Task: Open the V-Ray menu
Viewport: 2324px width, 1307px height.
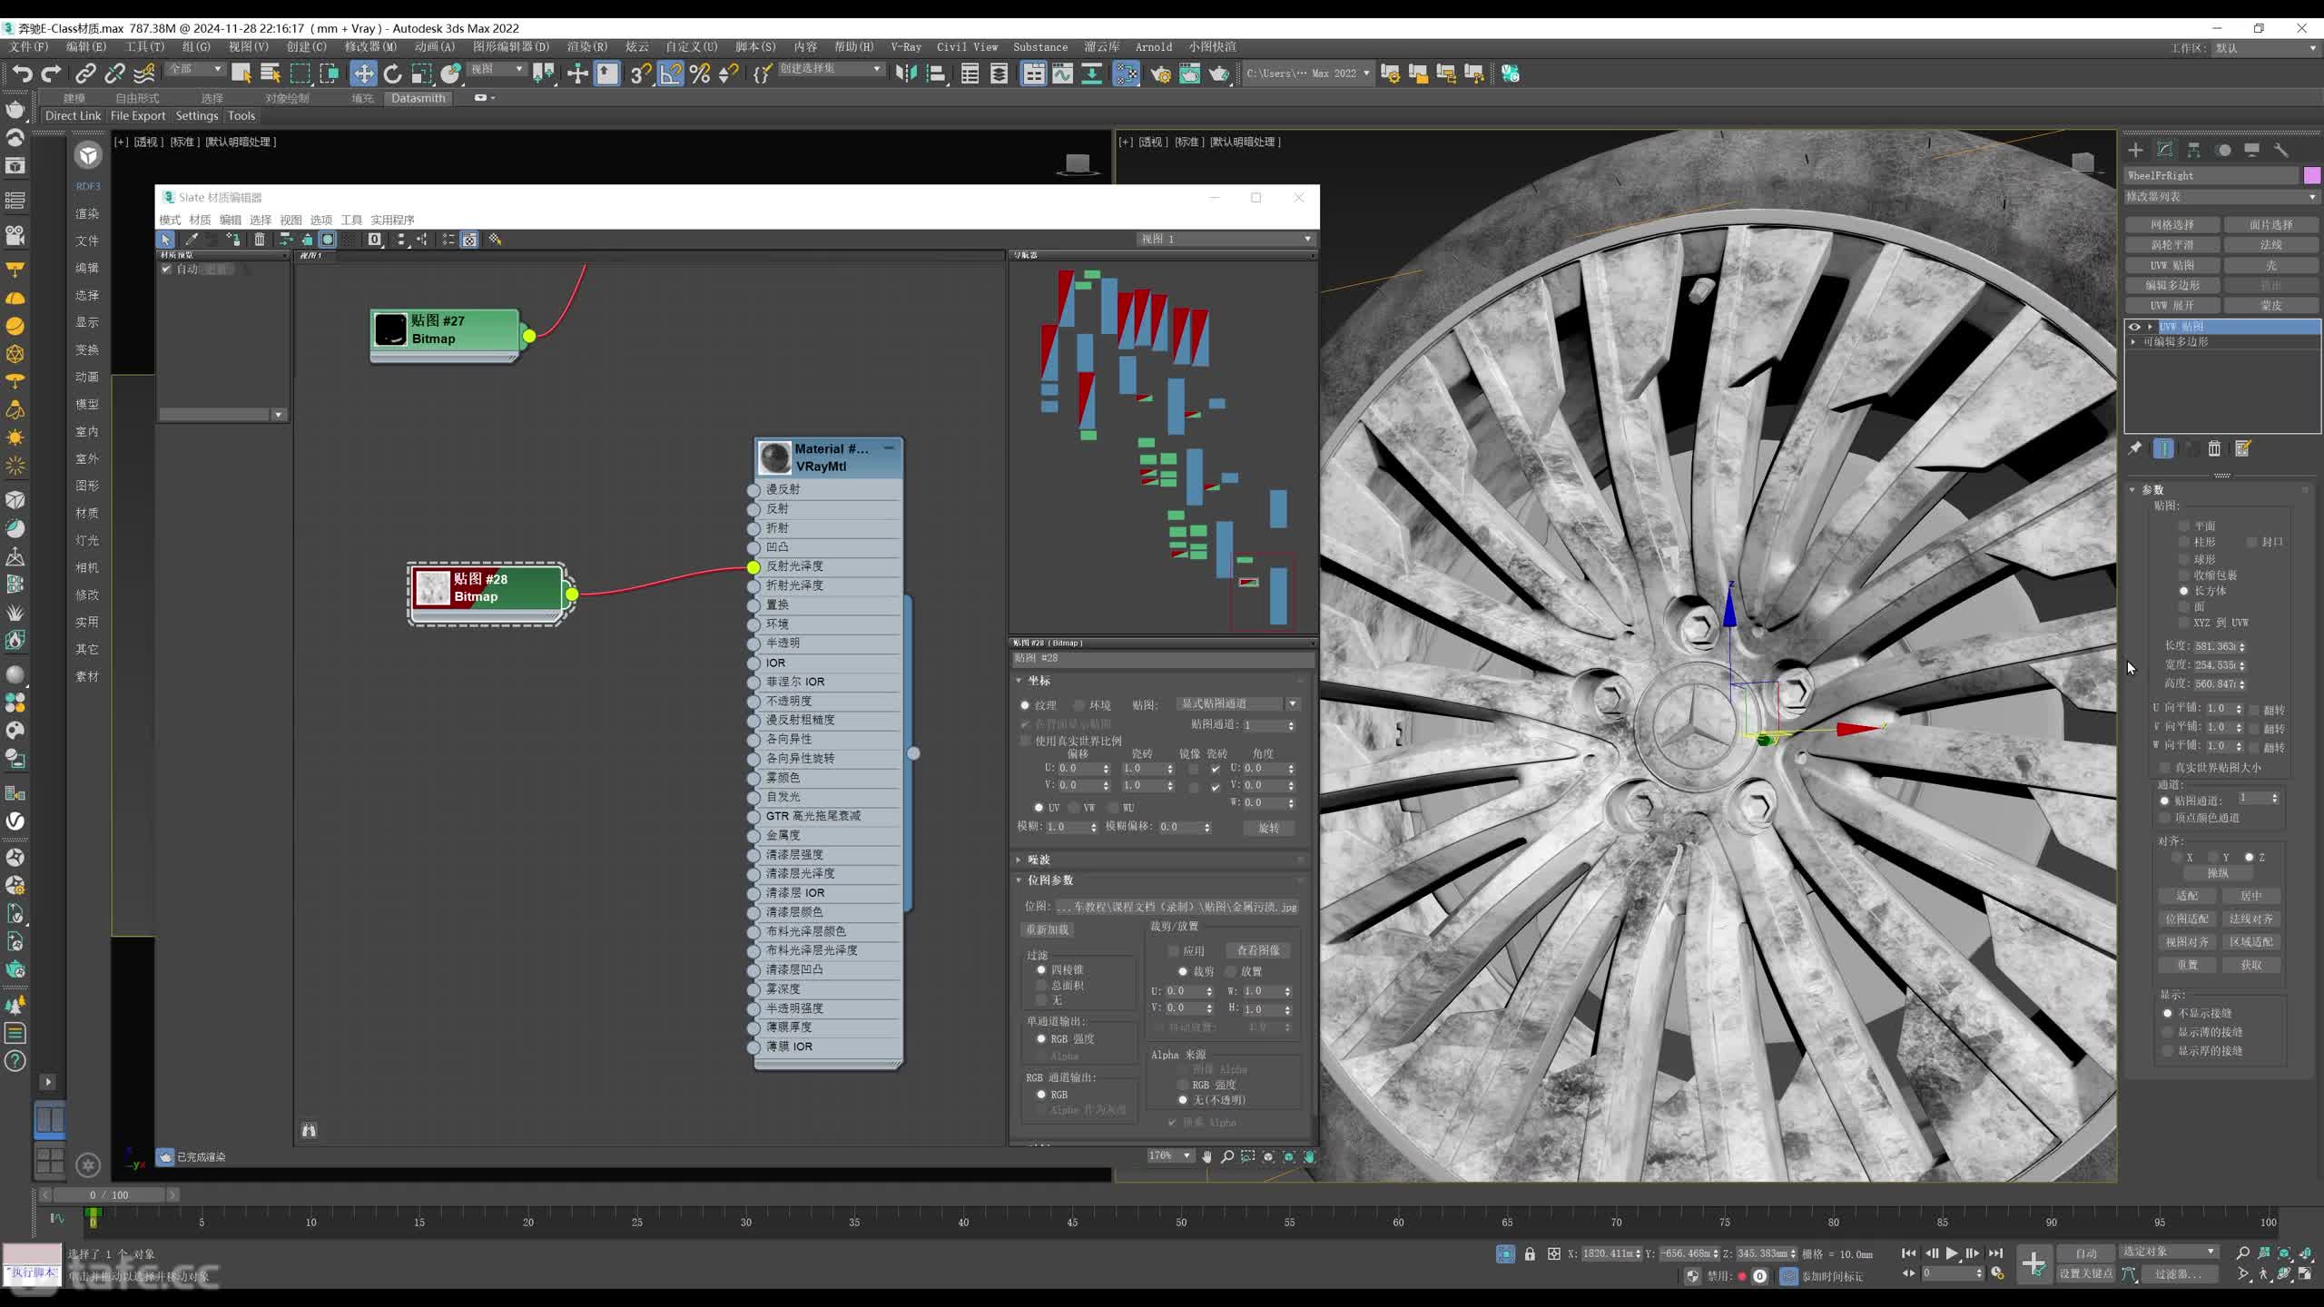Action: pos(905,46)
